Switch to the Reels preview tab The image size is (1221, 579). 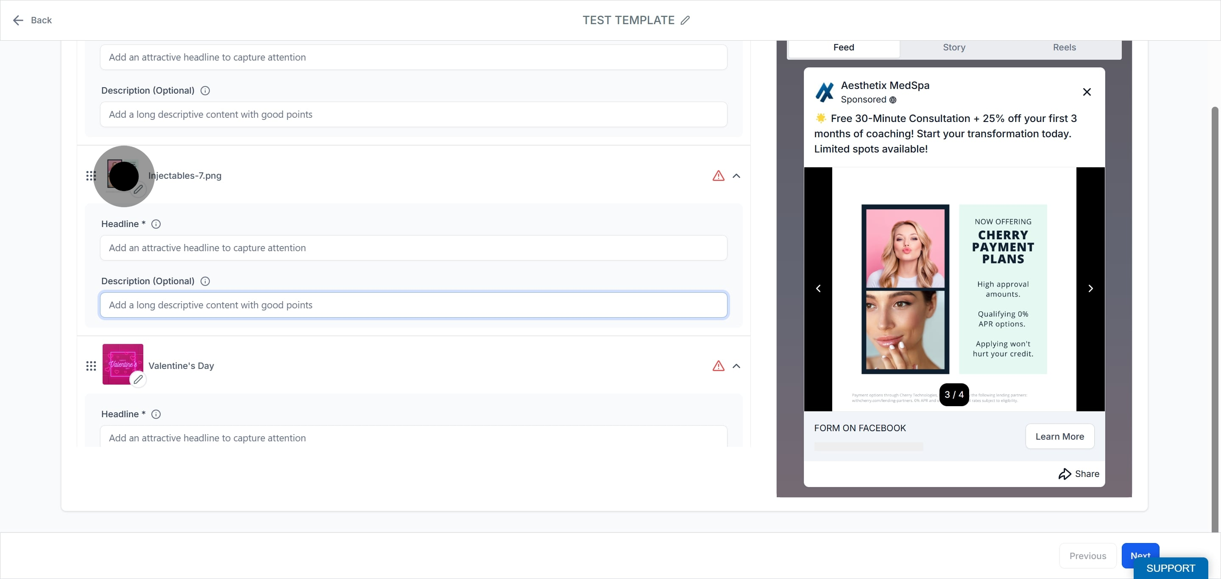tap(1064, 47)
